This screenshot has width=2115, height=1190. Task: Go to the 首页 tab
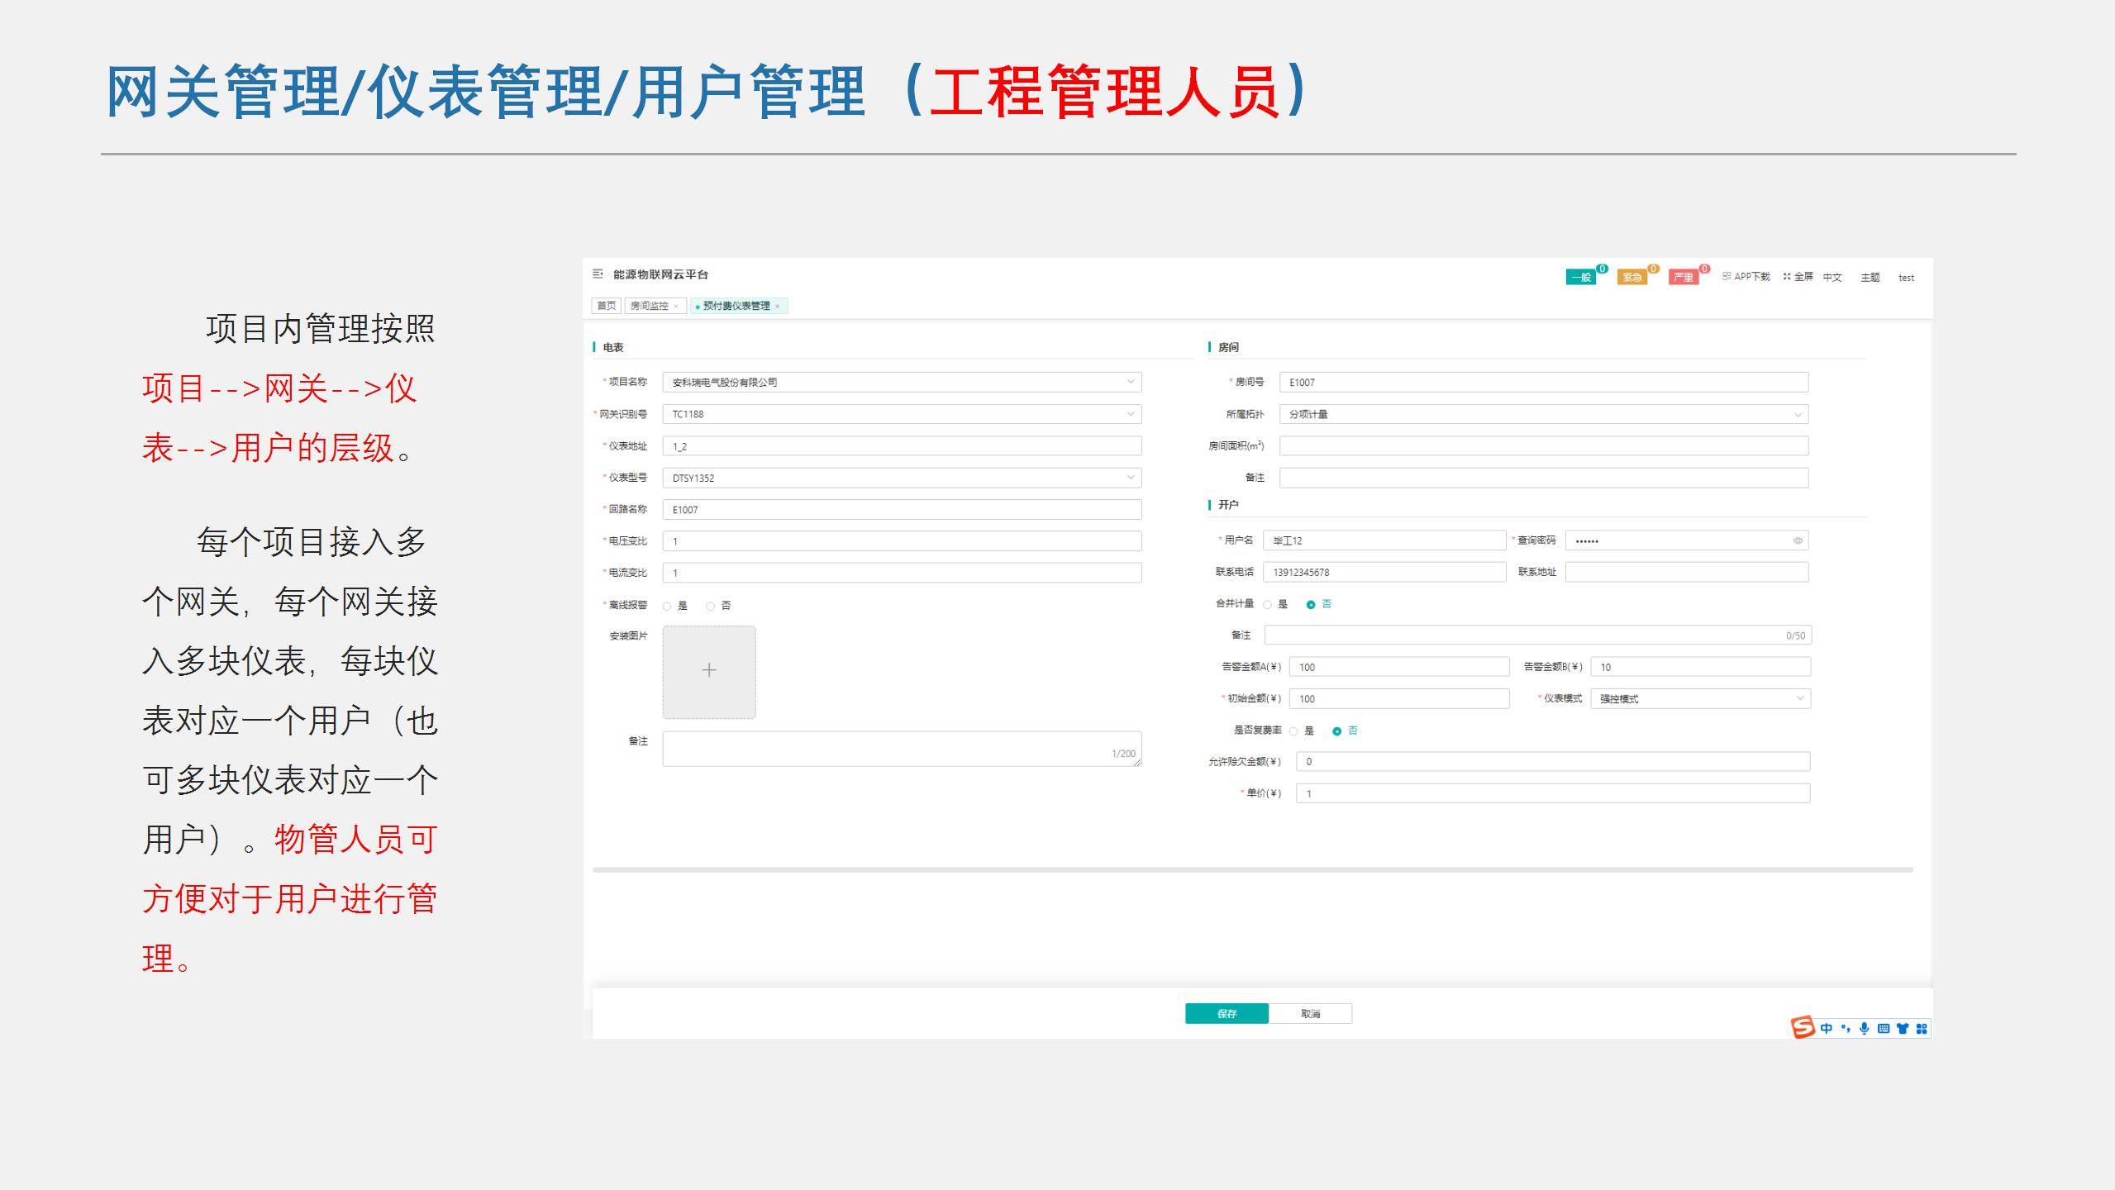[606, 306]
